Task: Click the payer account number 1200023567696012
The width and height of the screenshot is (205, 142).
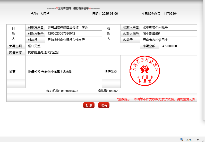Action: coord(61,34)
